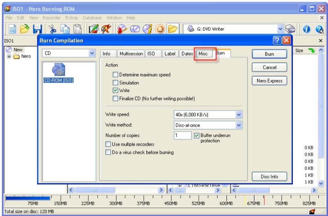The height and width of the screenshot is (216, 328).
Task: Click the blue Info icon in toolbar
Action: pyautogui.click(x=306, y=29)
